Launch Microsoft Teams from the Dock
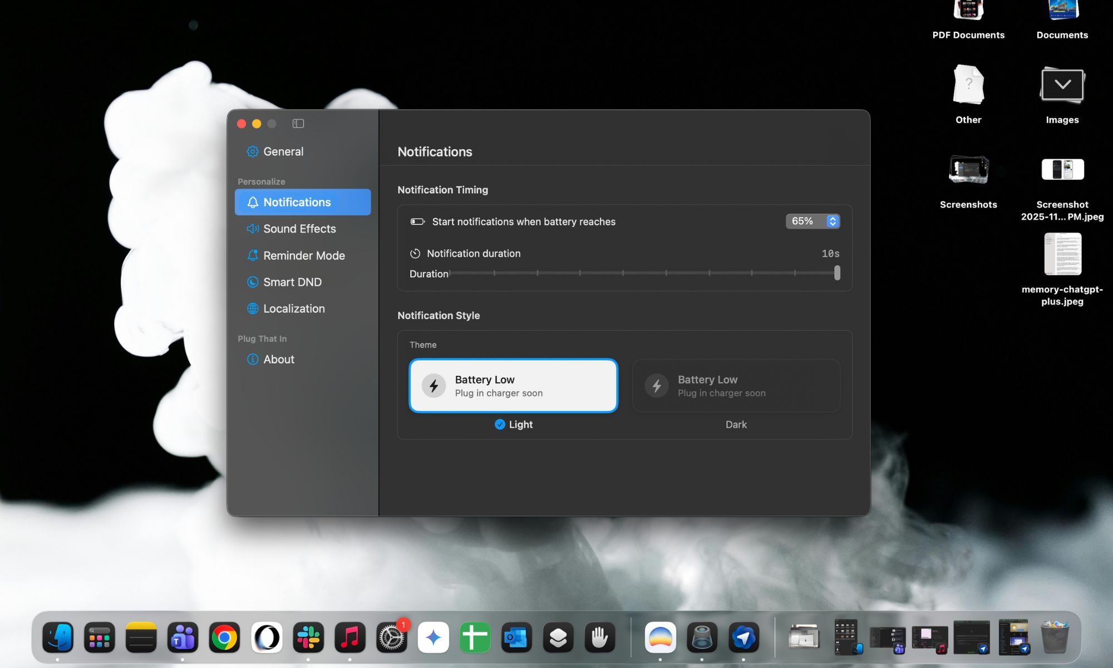This screenshot has height=668, width=1113. (183, 637)
